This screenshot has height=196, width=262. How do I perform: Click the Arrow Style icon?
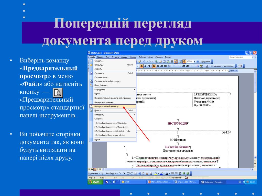pyautogui.click(x=180, y=173)
